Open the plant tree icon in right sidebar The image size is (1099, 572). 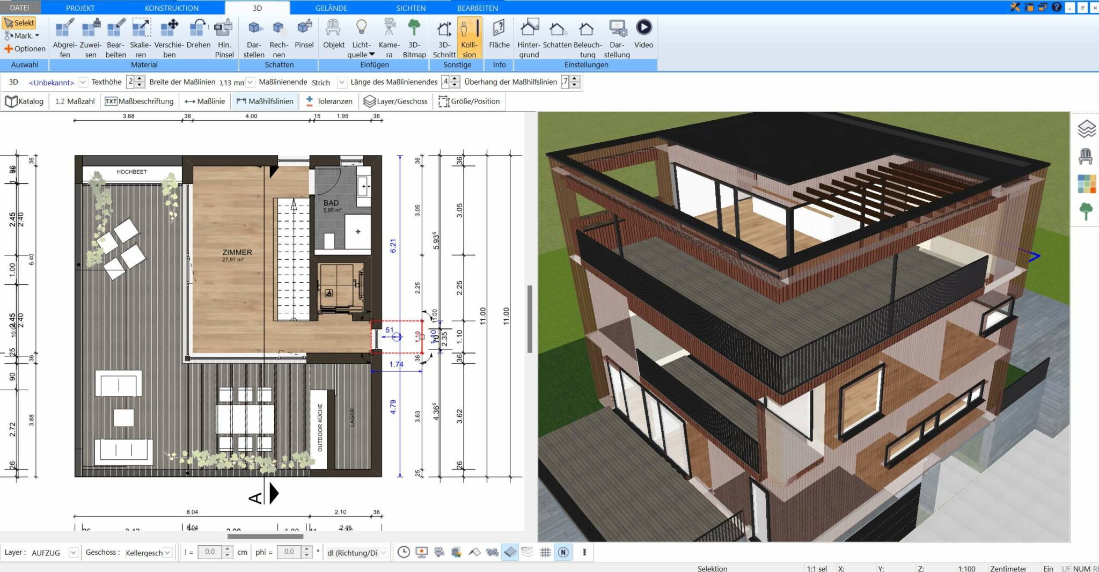(x=1086, y=211)
